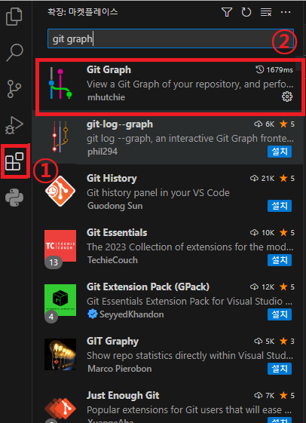
Task: Install the git-log--graph extension
Action: (280, 152)
